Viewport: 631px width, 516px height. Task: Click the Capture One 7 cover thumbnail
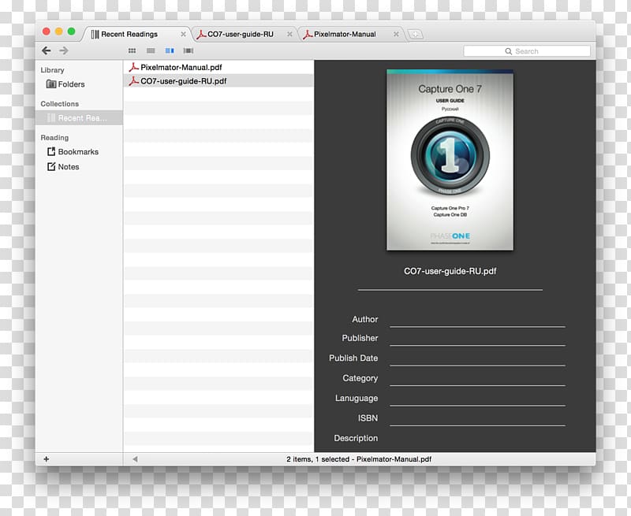point(450,160)
